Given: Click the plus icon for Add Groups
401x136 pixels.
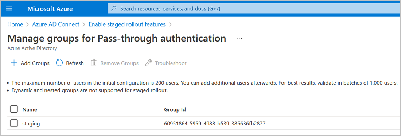Looking at the screenshot, I should [x=14, y=63].
